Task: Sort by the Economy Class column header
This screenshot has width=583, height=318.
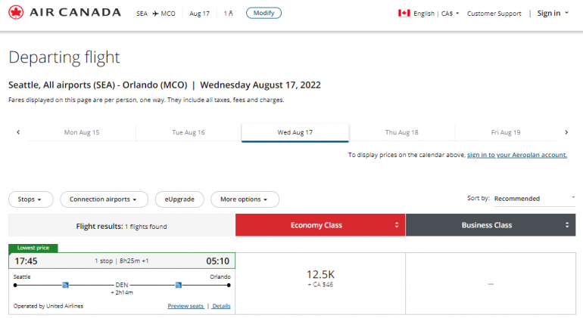Action: [x=320, y=225]
